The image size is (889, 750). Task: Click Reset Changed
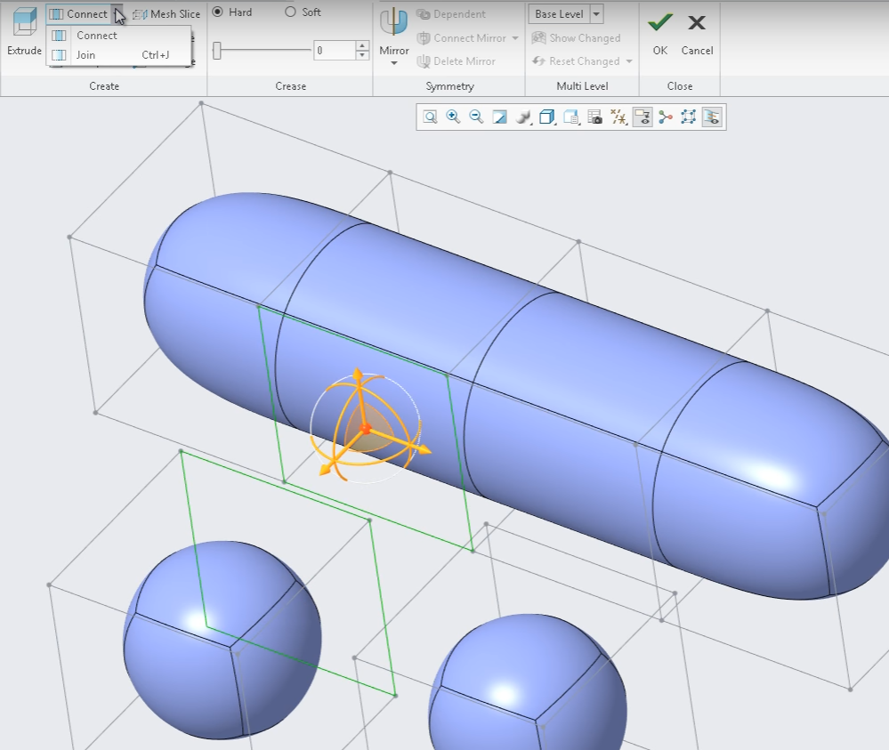576,61
